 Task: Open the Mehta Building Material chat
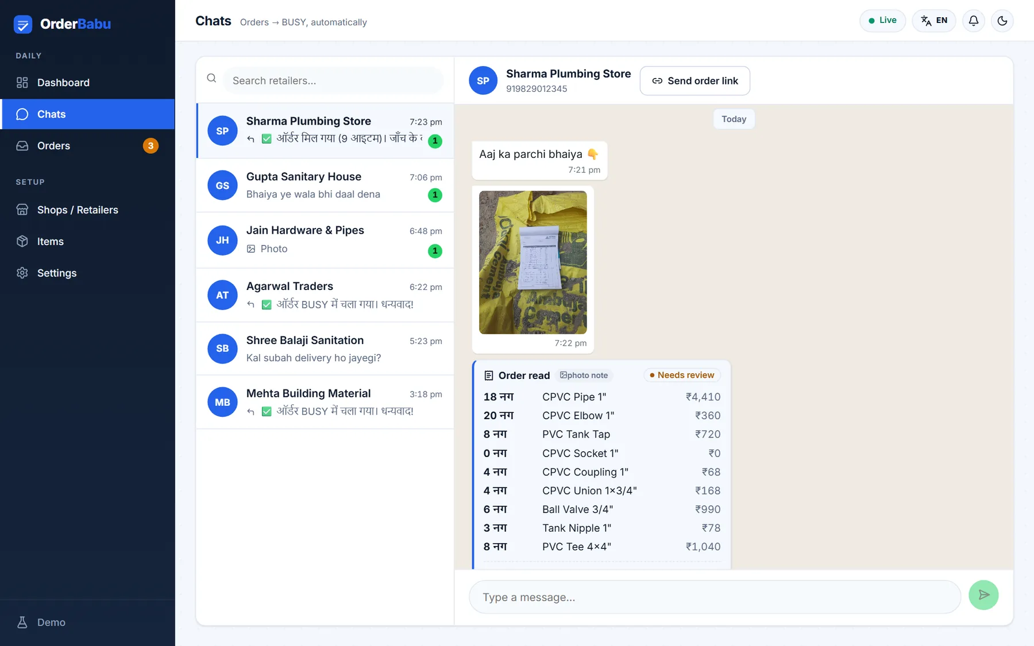point(325,402)
